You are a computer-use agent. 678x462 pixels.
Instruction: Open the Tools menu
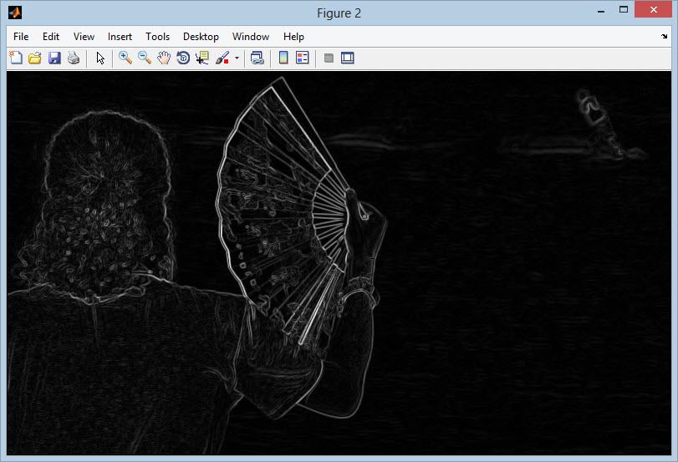[157, 37]
